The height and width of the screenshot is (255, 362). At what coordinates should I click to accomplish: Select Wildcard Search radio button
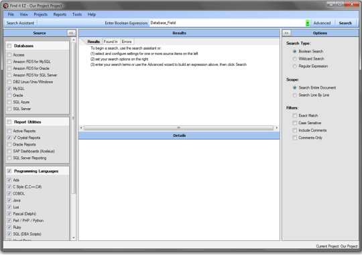[294, 59]
